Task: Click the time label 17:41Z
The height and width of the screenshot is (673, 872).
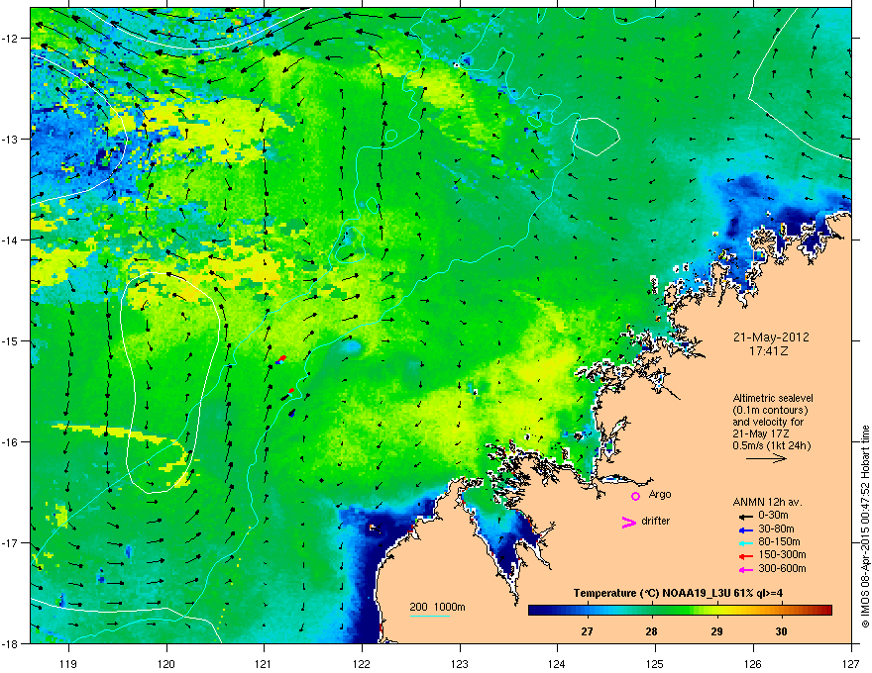Action: pos(769,351)
